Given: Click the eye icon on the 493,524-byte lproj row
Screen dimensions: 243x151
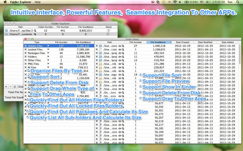Looking at the screenshot, I should (x=120, y=53).
